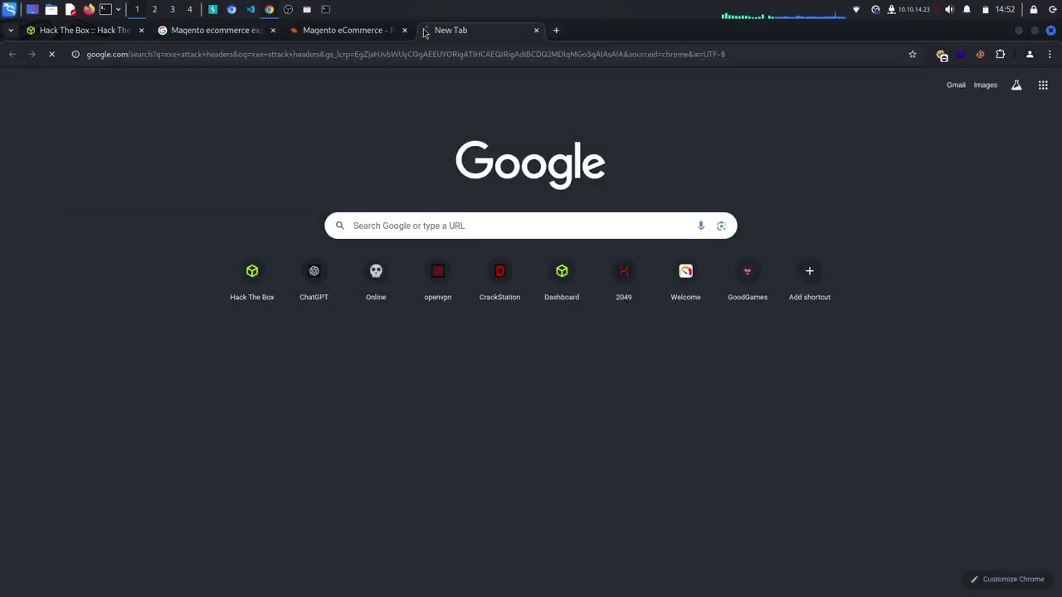Click the 14:52 clock

pos(1005,9)
